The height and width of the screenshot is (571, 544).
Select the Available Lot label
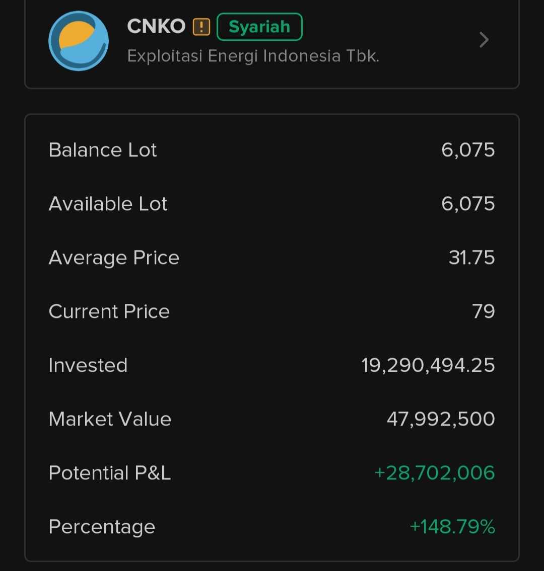(108, 204)
